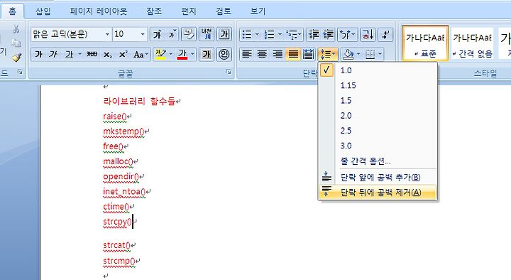Open the font name combo box

[71, 34]
